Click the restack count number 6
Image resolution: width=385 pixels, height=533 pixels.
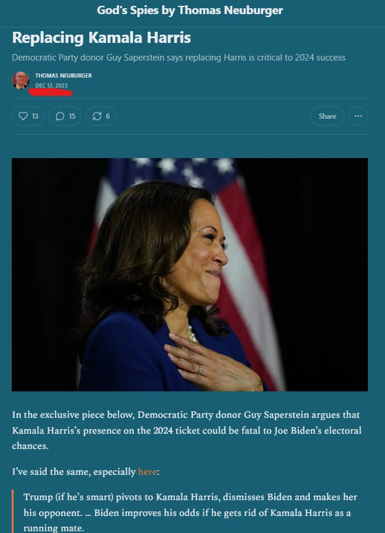pyautogui.click(x=107, y=116)
